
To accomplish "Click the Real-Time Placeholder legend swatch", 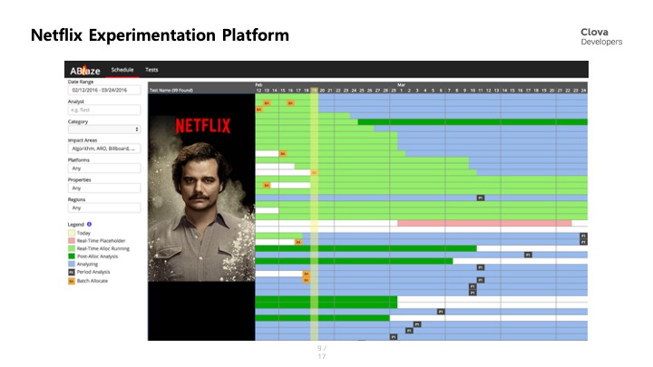I will click(72, 239).
